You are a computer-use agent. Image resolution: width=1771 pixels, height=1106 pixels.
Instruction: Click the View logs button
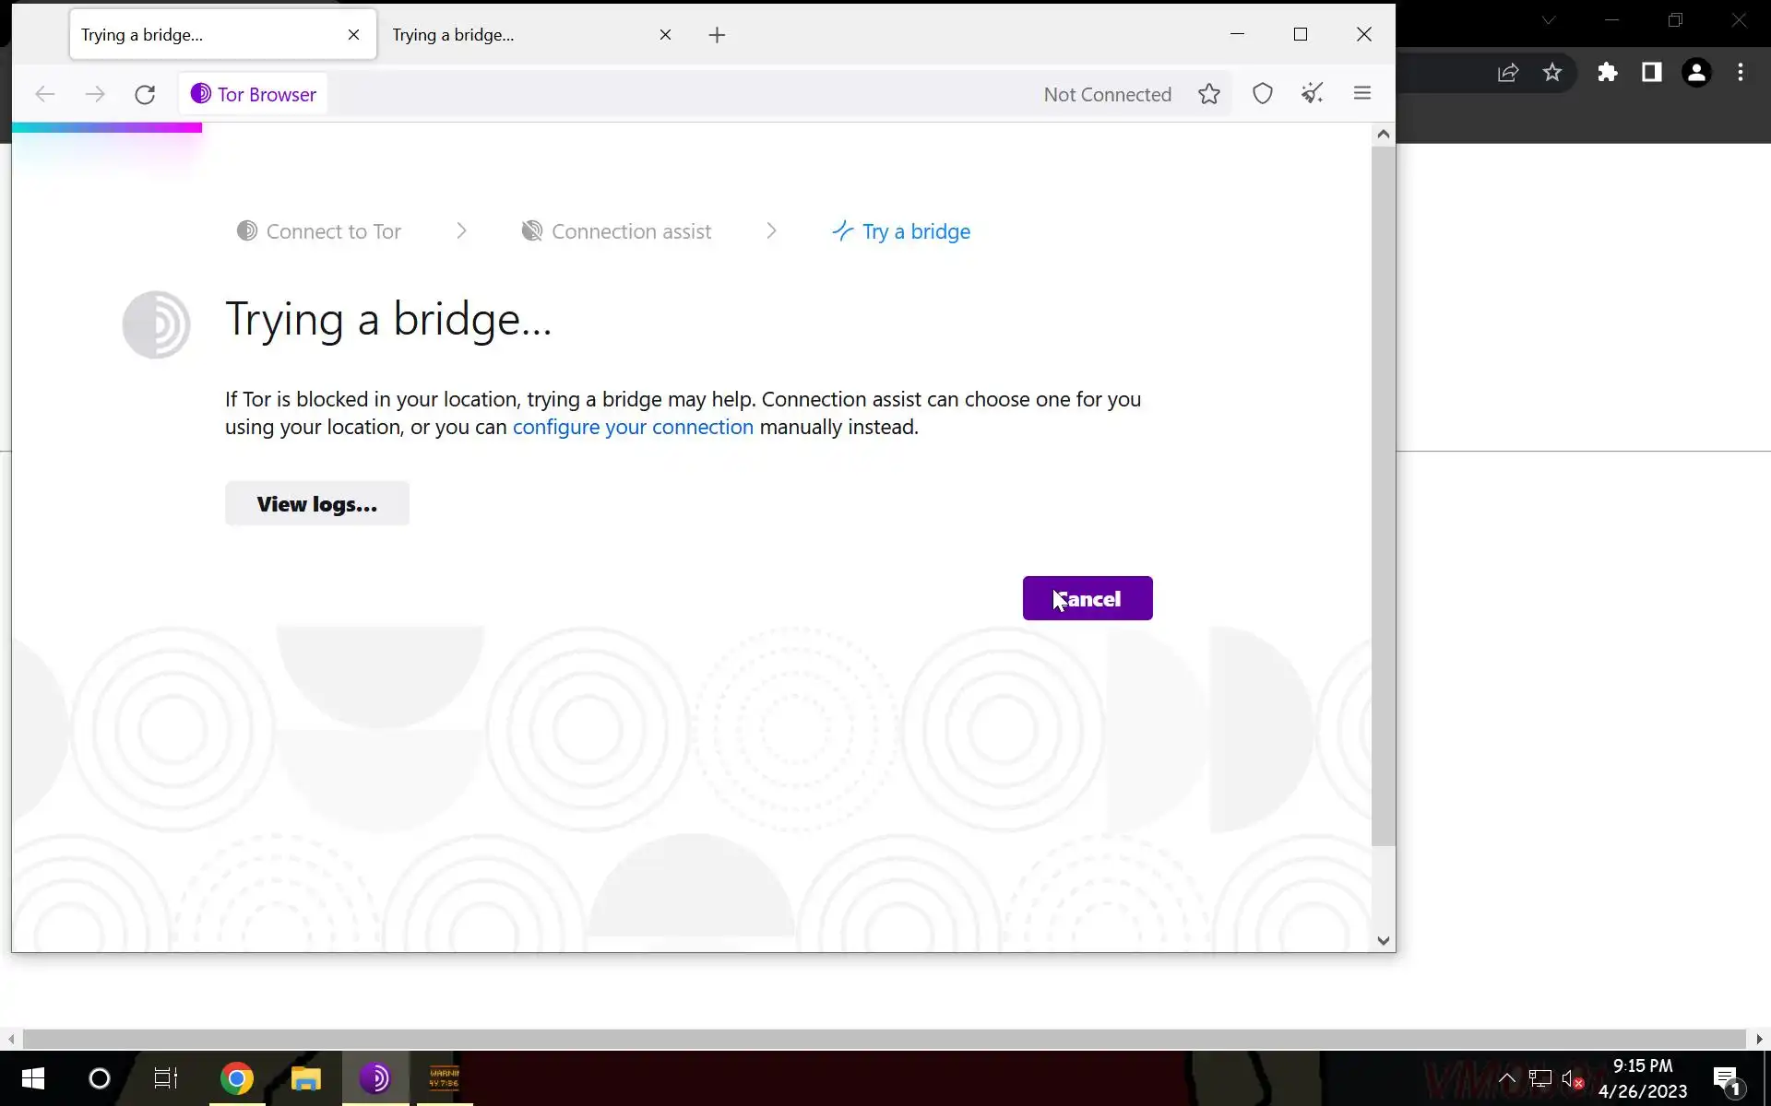[316, 504]
